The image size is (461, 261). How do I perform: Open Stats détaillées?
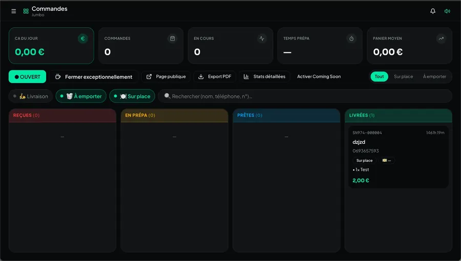(265, 77)
